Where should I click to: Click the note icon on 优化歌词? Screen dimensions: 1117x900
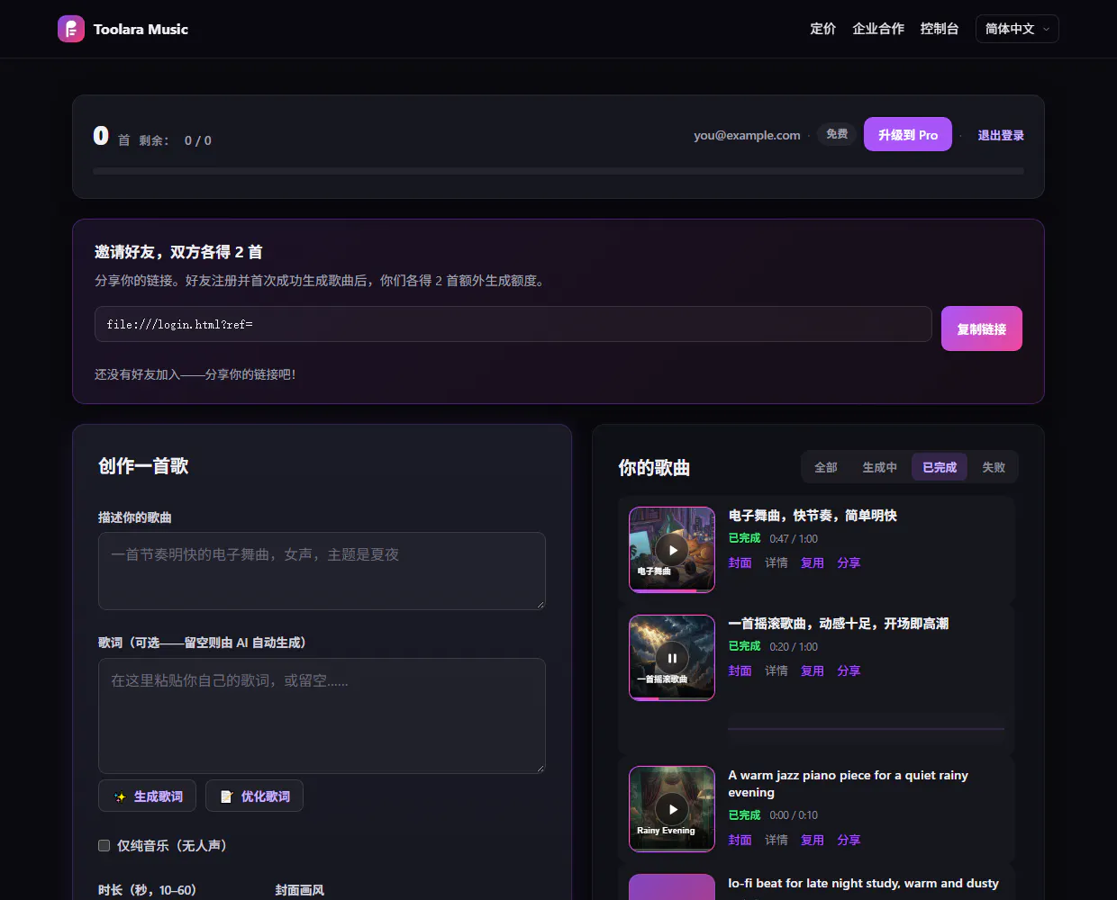(x=226, y=797)
